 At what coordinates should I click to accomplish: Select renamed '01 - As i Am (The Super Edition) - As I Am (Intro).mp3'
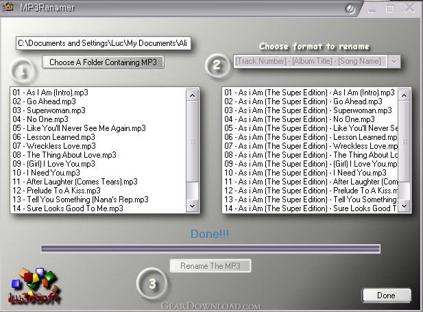(x=311, y=93)
